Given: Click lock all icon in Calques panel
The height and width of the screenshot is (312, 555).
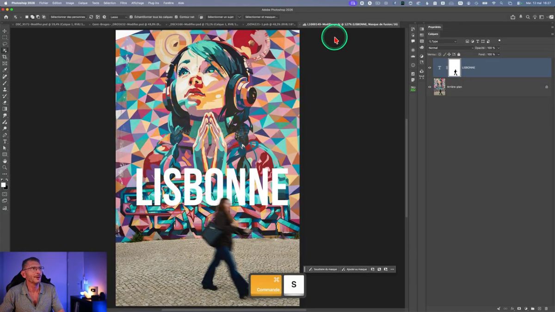Looking at the screenshot, I should pyautogui.click(x=459, y=55).
